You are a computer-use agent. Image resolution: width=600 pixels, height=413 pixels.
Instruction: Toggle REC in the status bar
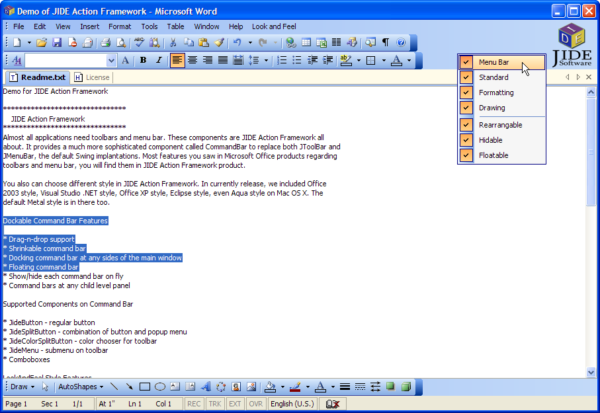pyautogui.click(x=194, y=404)
